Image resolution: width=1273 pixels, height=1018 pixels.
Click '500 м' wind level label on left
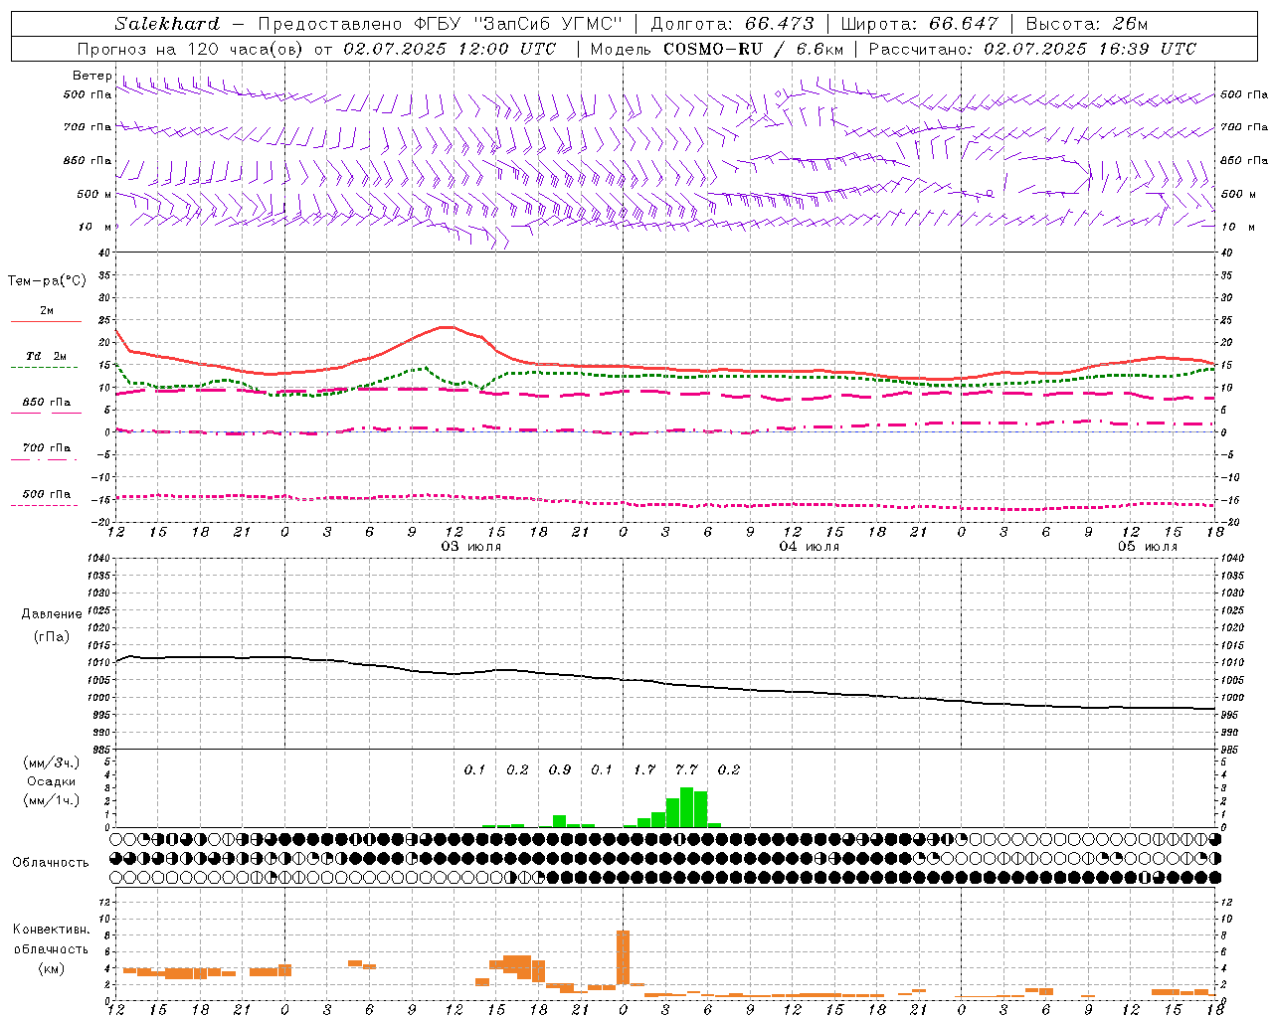(93, 195)
